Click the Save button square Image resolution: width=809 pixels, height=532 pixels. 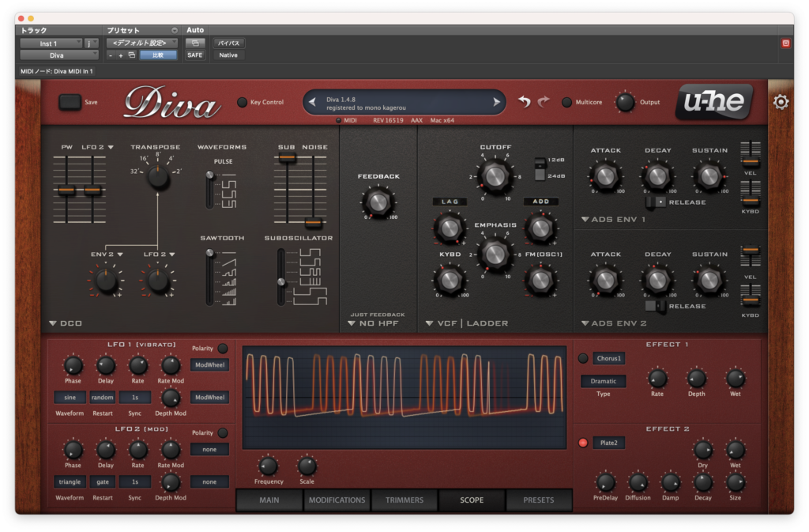70,102
